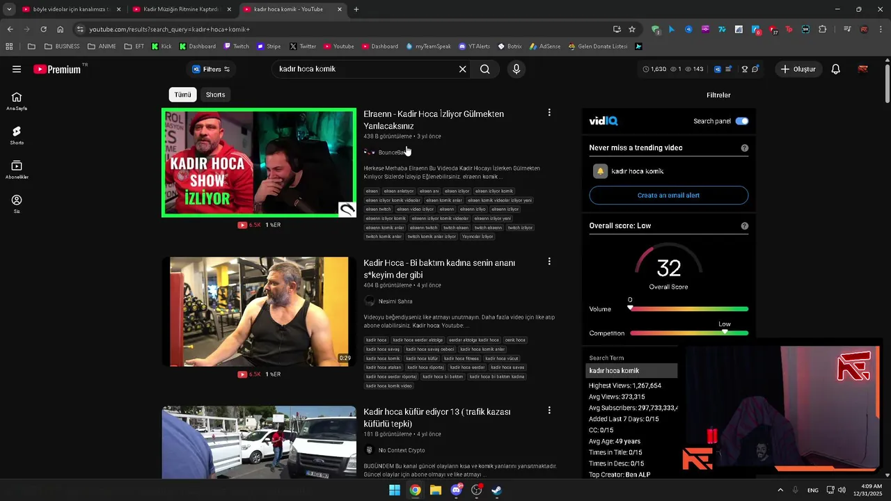
Task: Open Chrome three-dot menu
Action: coord(881,29)
